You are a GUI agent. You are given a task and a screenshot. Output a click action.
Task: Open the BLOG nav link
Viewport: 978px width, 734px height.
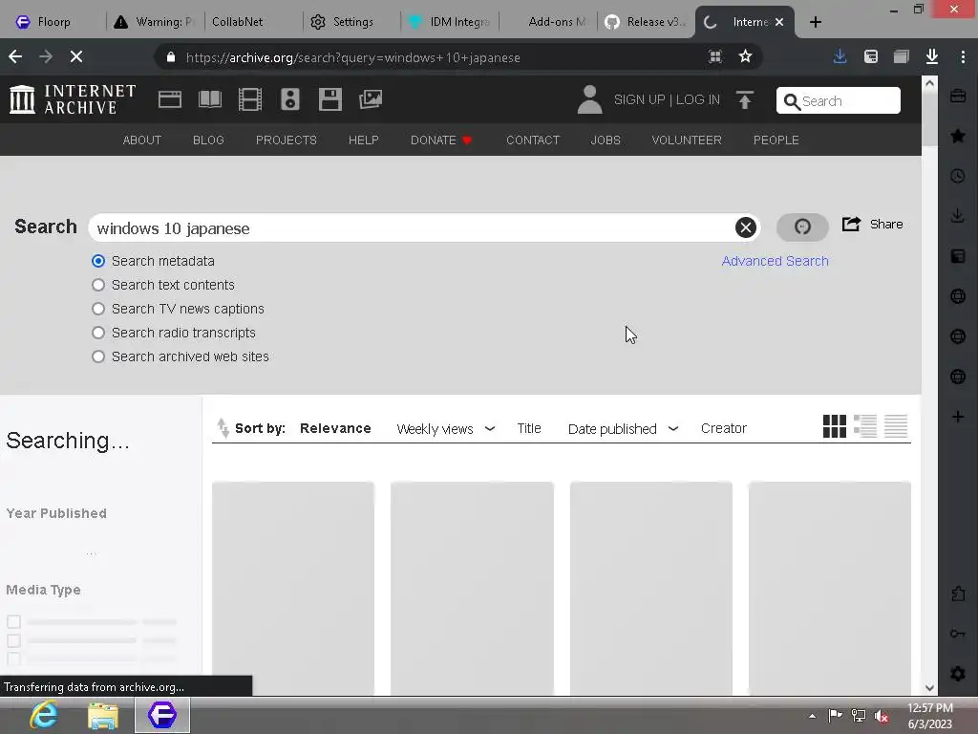[208, 140]
